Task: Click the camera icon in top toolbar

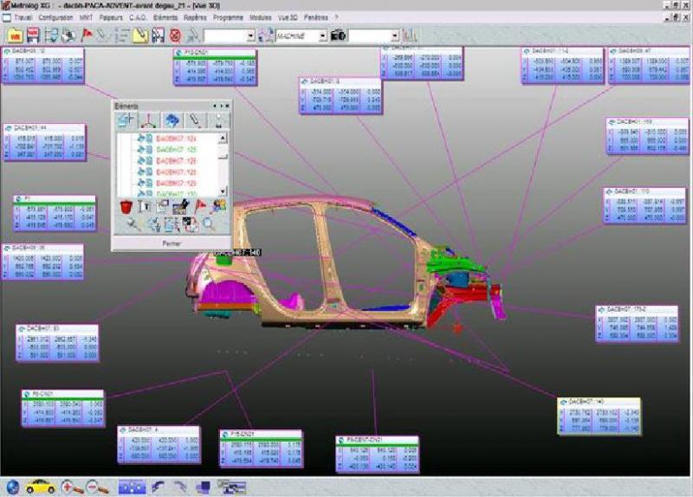Action: pyautogui.click(x=339, y=35)
